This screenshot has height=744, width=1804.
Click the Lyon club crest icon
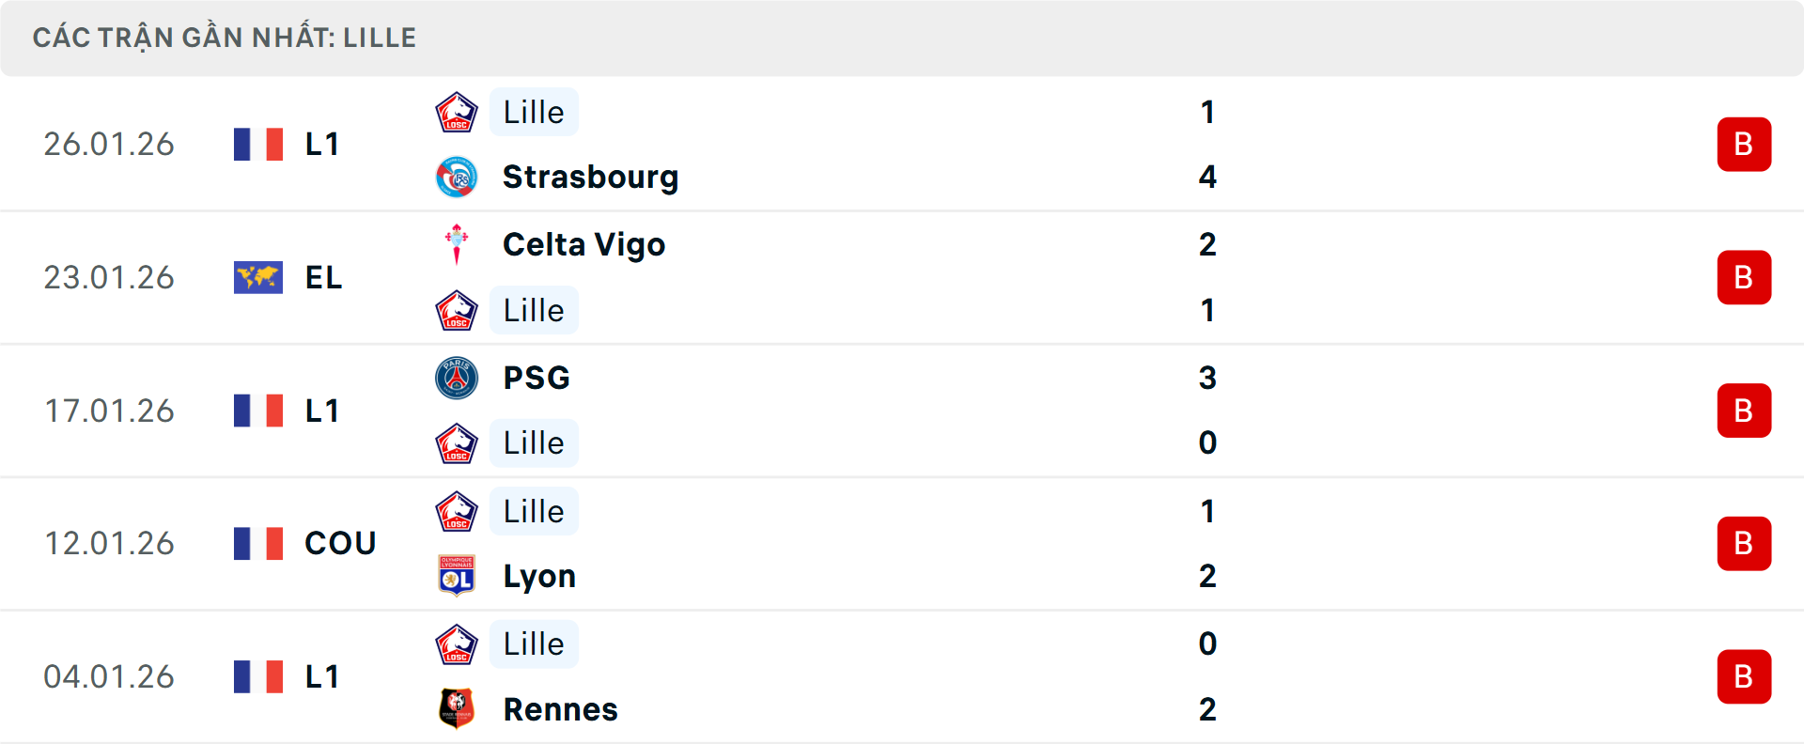pos(457,576)
